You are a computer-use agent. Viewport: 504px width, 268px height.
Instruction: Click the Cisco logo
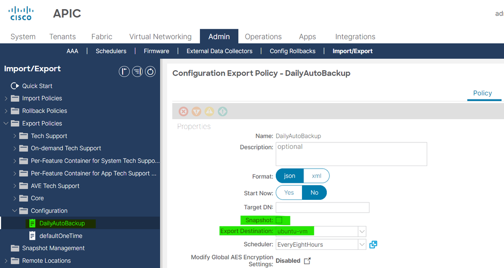click(21, 14)
